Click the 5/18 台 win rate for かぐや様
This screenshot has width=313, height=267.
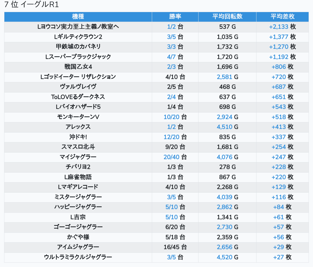[x=175, y=237]
